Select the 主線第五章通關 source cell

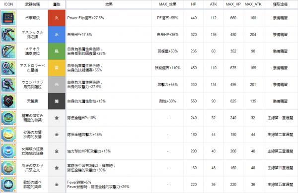(x=280, y=185)
